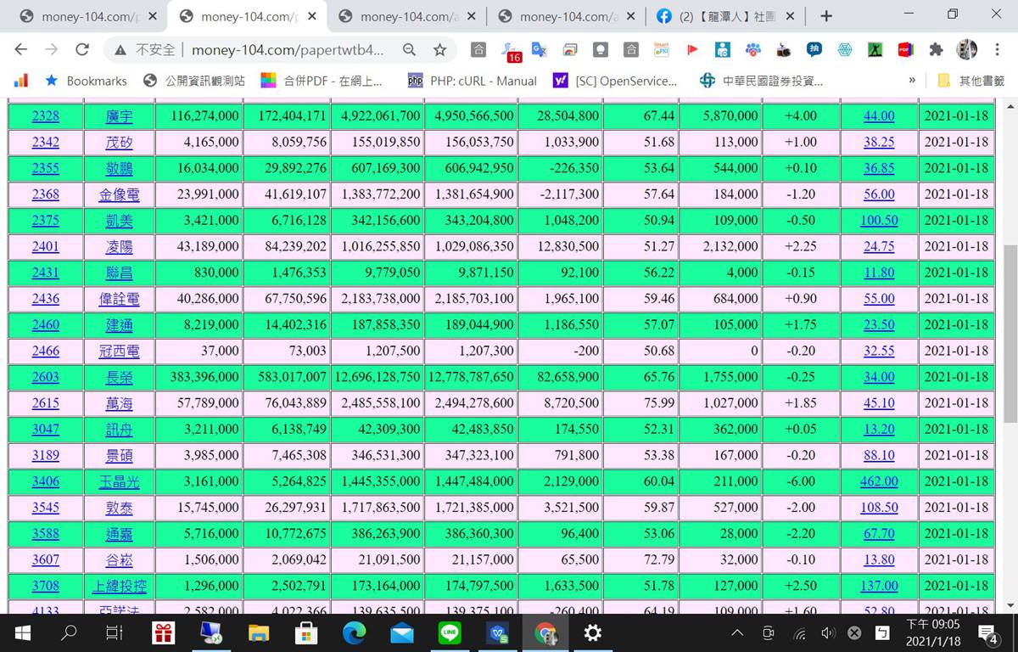The width and height of the screenshot is (1018, 652).
Task: Open Windows Settings gear in taskbar
Action: (x=593, y=632)
